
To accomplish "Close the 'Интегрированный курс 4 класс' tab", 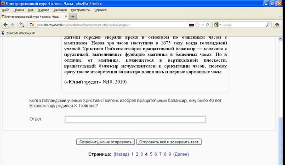I will 66,16.
